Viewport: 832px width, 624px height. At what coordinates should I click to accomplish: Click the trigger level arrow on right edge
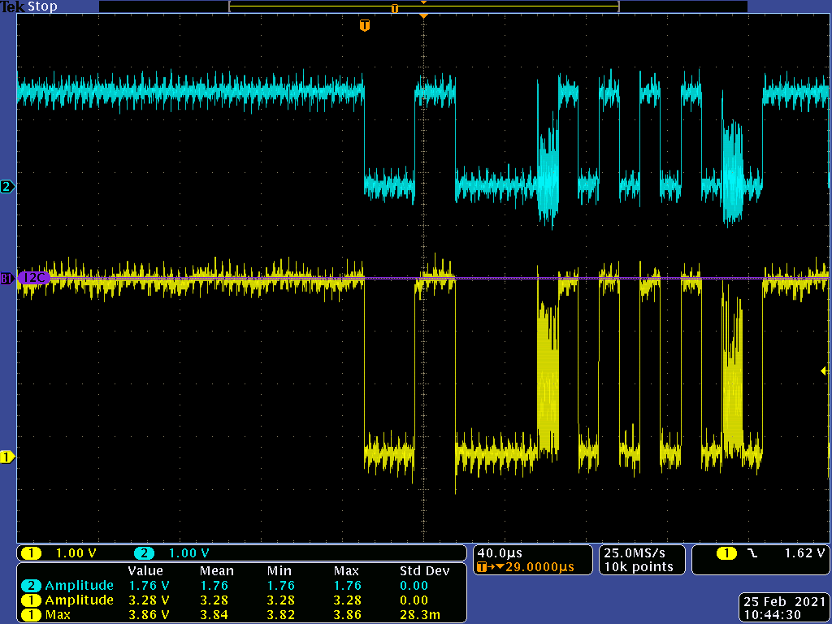tap(825, 370)
